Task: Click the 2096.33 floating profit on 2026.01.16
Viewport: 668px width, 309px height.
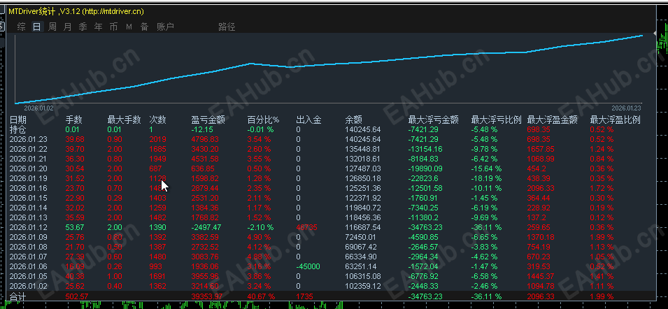Action: pyautogui.click(x=541, y=188)
